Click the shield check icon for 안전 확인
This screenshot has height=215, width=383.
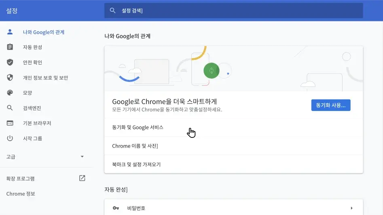click(x=10, y=62)
